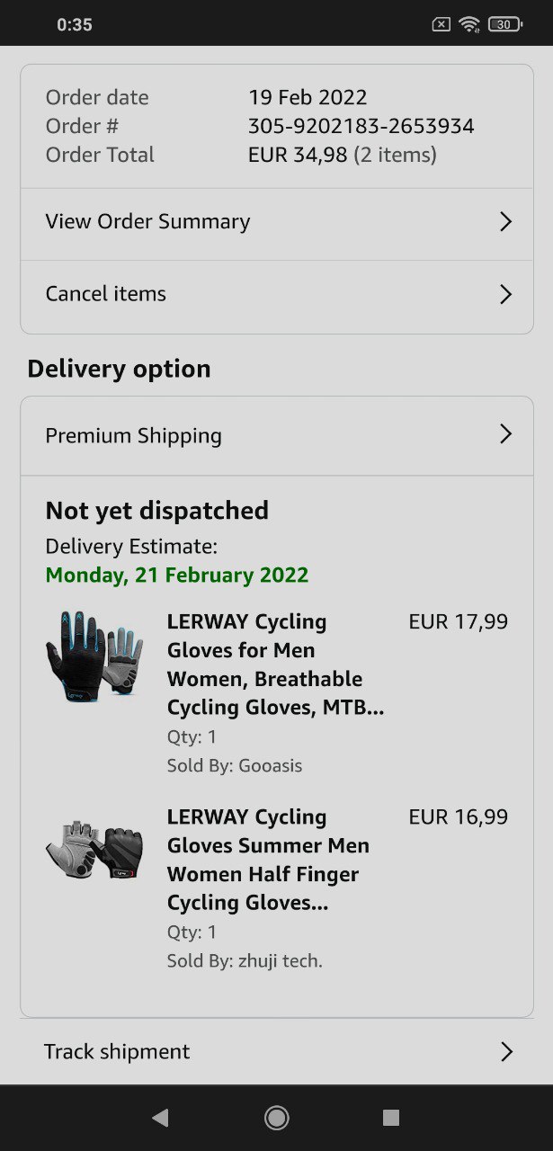553x1151 pixels.
Task: Open the Premium Shipping delivery option
Action: [277, 436]
